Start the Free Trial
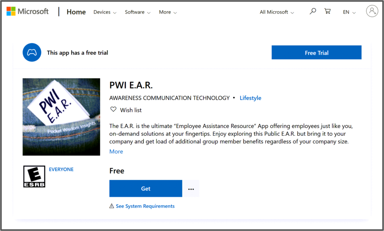The width and height of the screenshot is (384, 231). click(x=316, y=52)
